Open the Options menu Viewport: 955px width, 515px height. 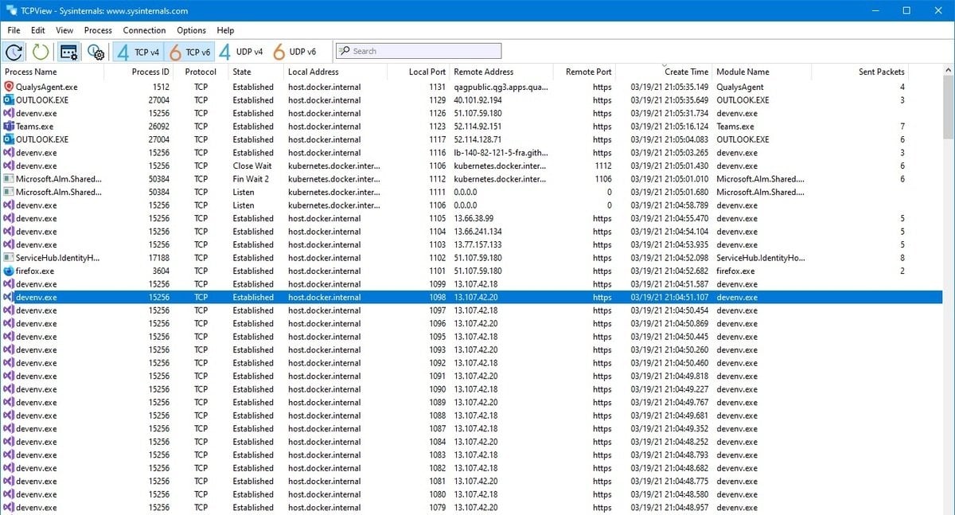(x=191, y=30)
